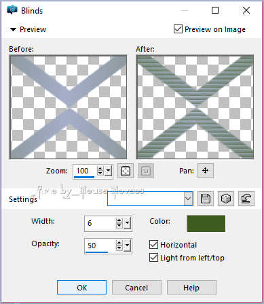Click the randomize parameters dice icon
Screen dimensions: 264x304
point(226,199)
